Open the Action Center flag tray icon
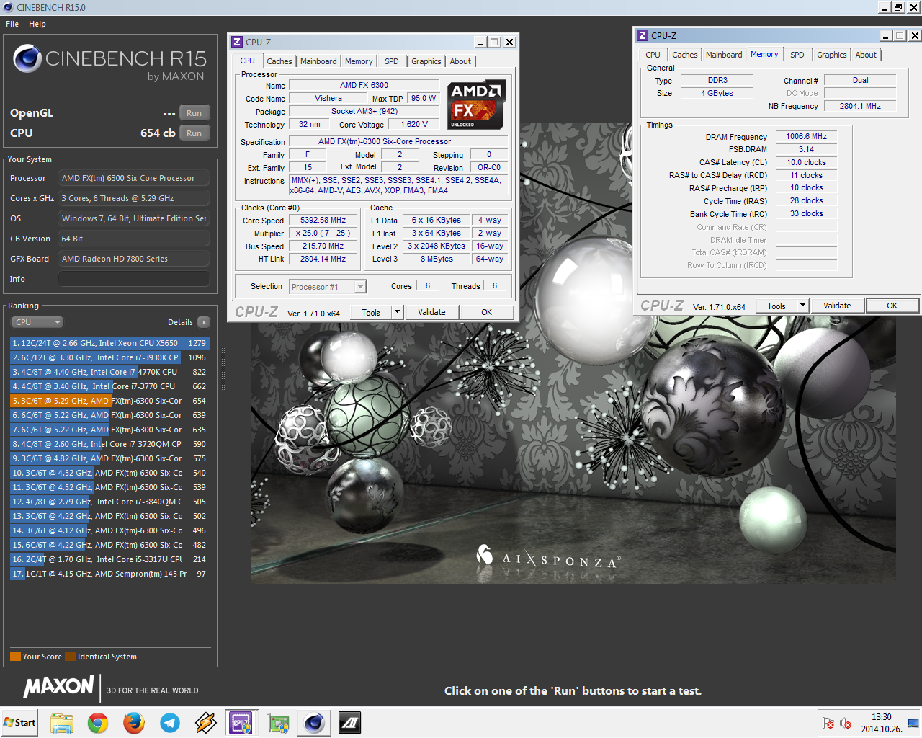 click(828, 724)
